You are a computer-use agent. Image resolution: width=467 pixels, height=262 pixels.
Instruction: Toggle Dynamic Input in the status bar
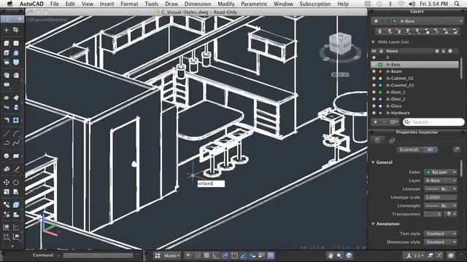pyautogui.click(x=252, y=255)
